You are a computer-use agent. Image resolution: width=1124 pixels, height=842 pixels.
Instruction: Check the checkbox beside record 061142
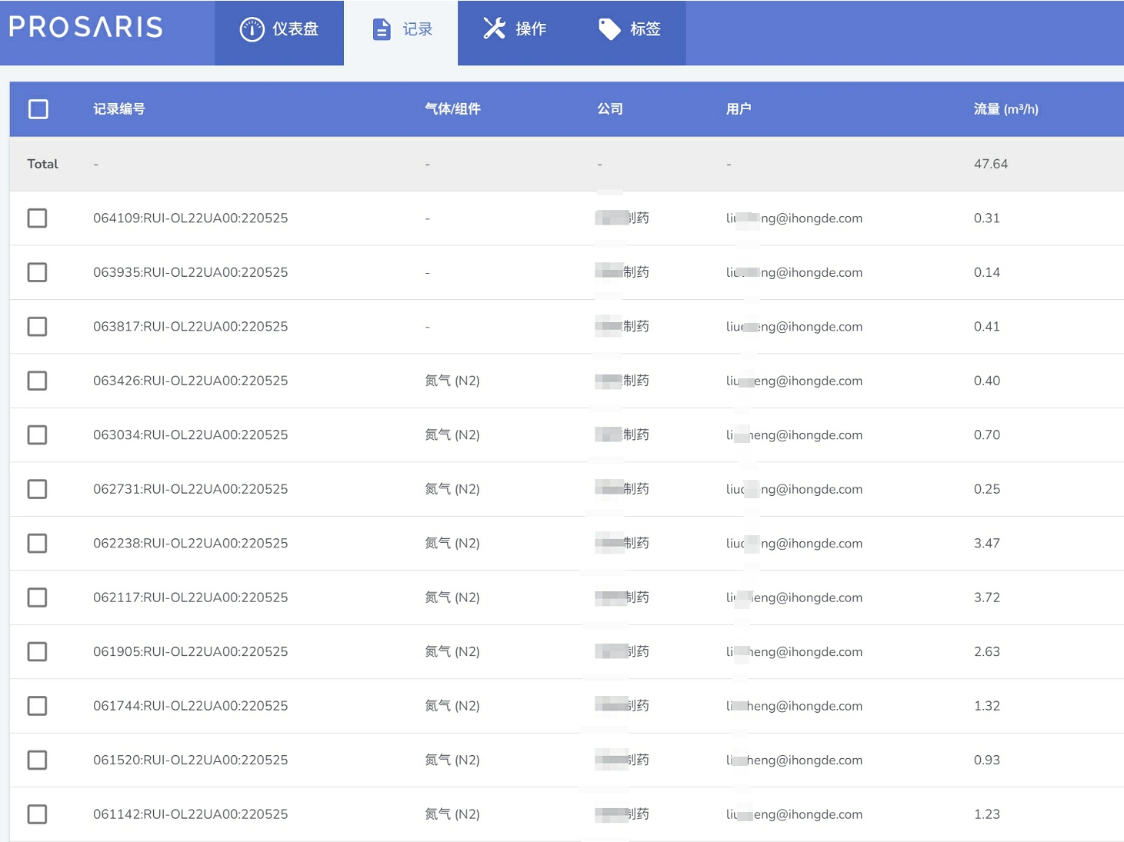tap(37, 814)
